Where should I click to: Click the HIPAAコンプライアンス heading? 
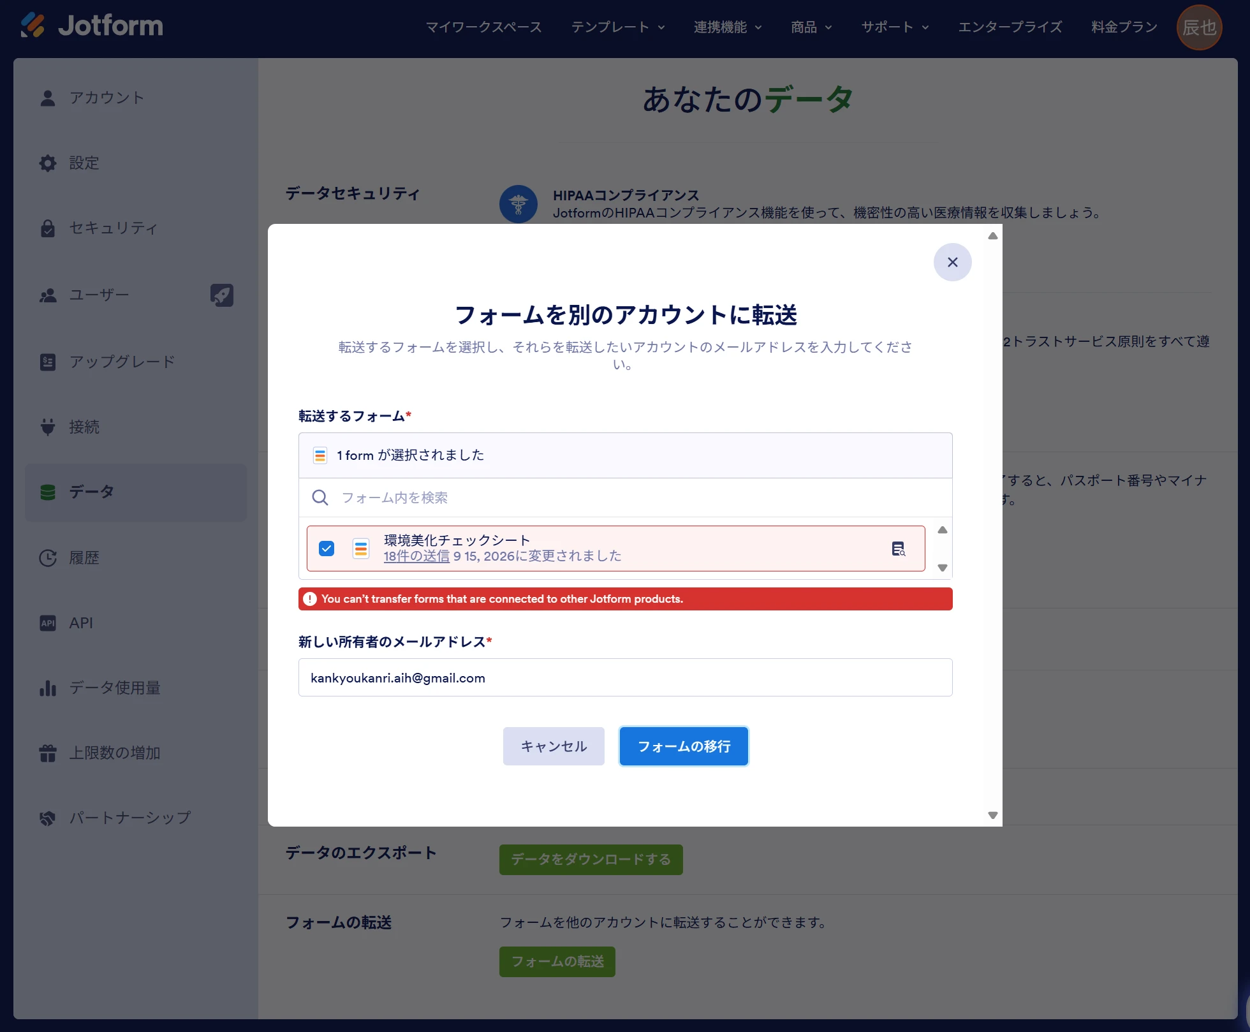(x=626, y=195)
